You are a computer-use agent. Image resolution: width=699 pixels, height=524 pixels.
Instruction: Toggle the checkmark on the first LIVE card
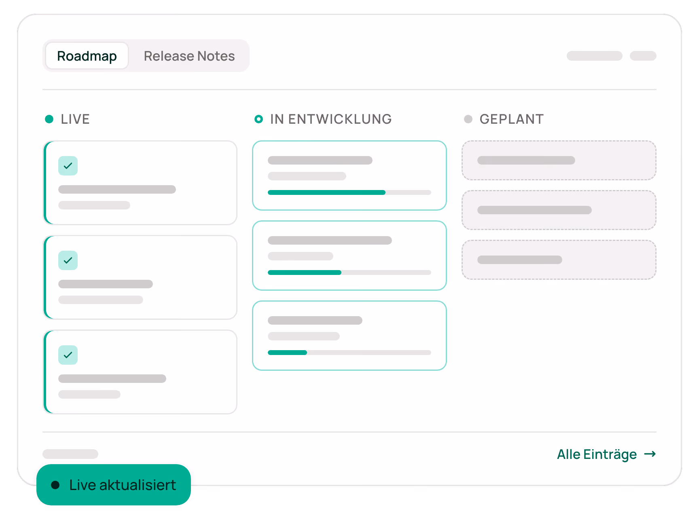tap(68, 166)
